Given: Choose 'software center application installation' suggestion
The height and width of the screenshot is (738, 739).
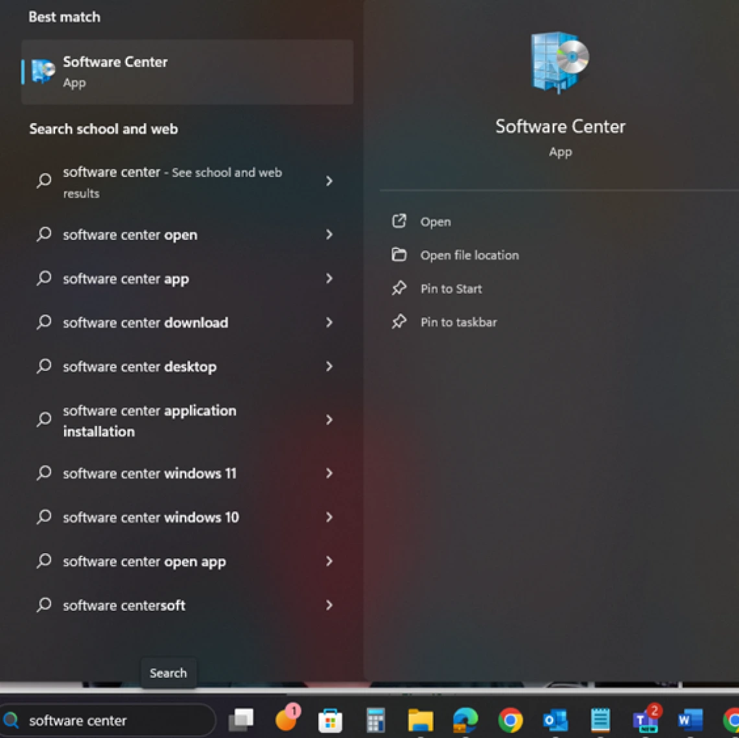Looking at the screenshot, I should coord(187,420).
